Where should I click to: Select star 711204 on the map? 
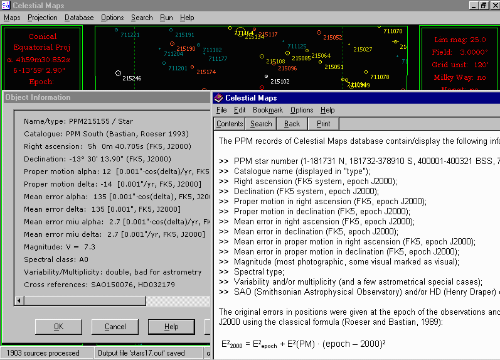coord(160,49)
